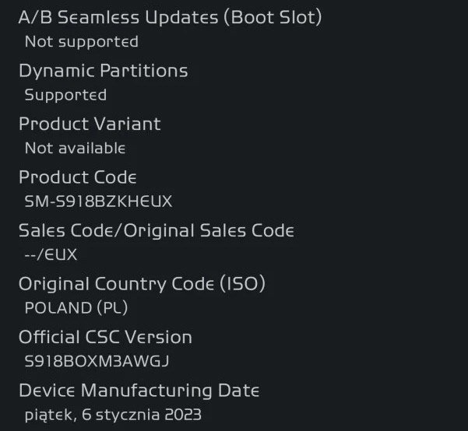
Task: Tap the Official CSC Version label
Action: 105,337
